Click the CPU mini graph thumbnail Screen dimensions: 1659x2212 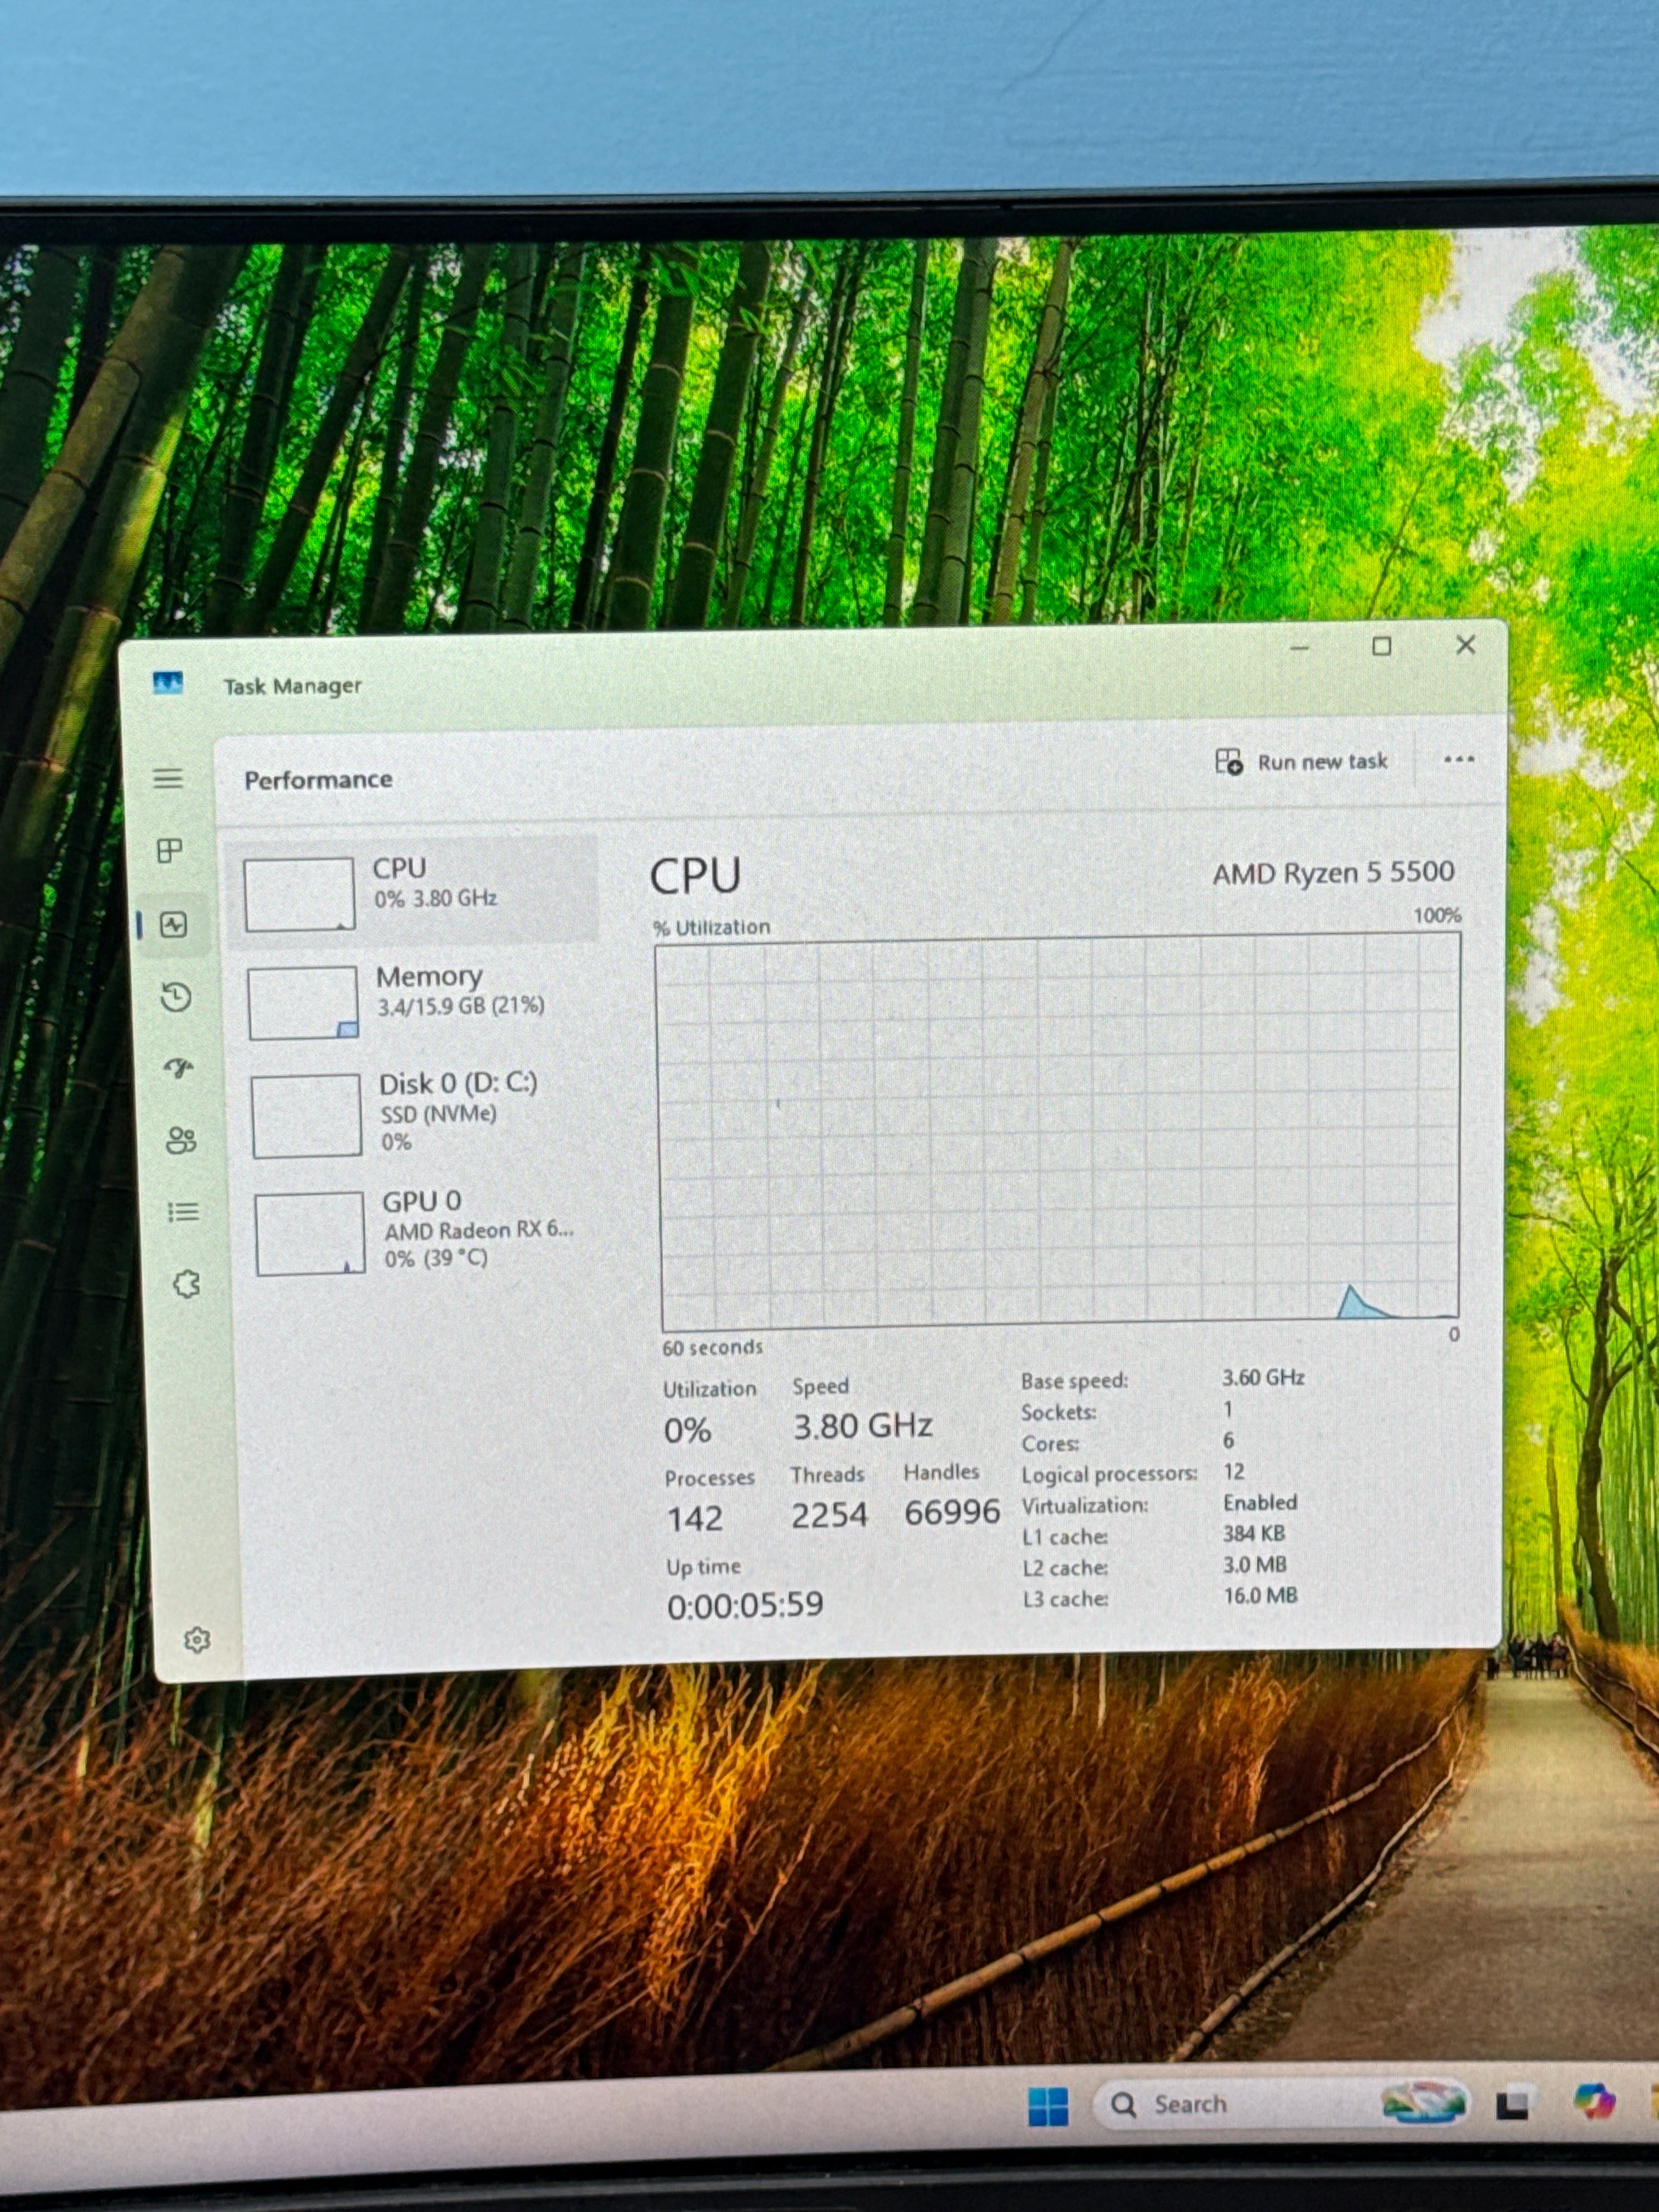click(x=299, y=894)
